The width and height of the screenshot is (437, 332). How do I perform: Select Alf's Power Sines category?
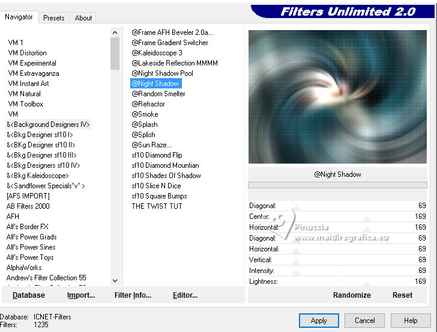pos(31,247)
